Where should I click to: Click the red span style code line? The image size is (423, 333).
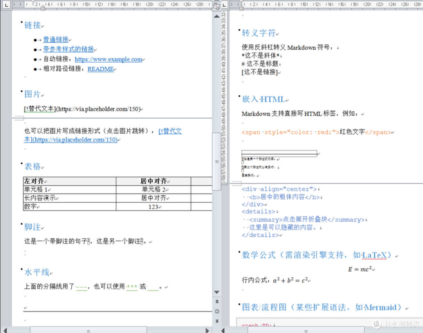316,132
